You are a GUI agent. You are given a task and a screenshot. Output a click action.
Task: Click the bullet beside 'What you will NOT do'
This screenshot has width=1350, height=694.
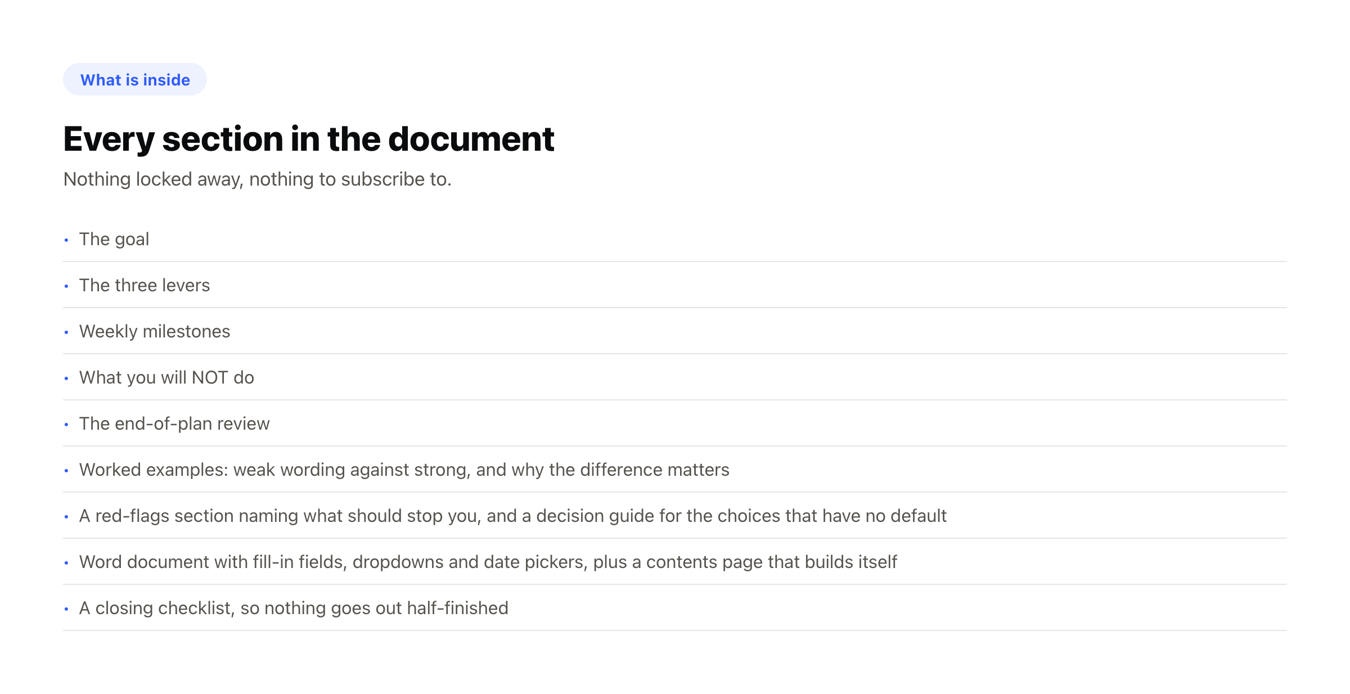pyautogui.click(x=66, y=378)
